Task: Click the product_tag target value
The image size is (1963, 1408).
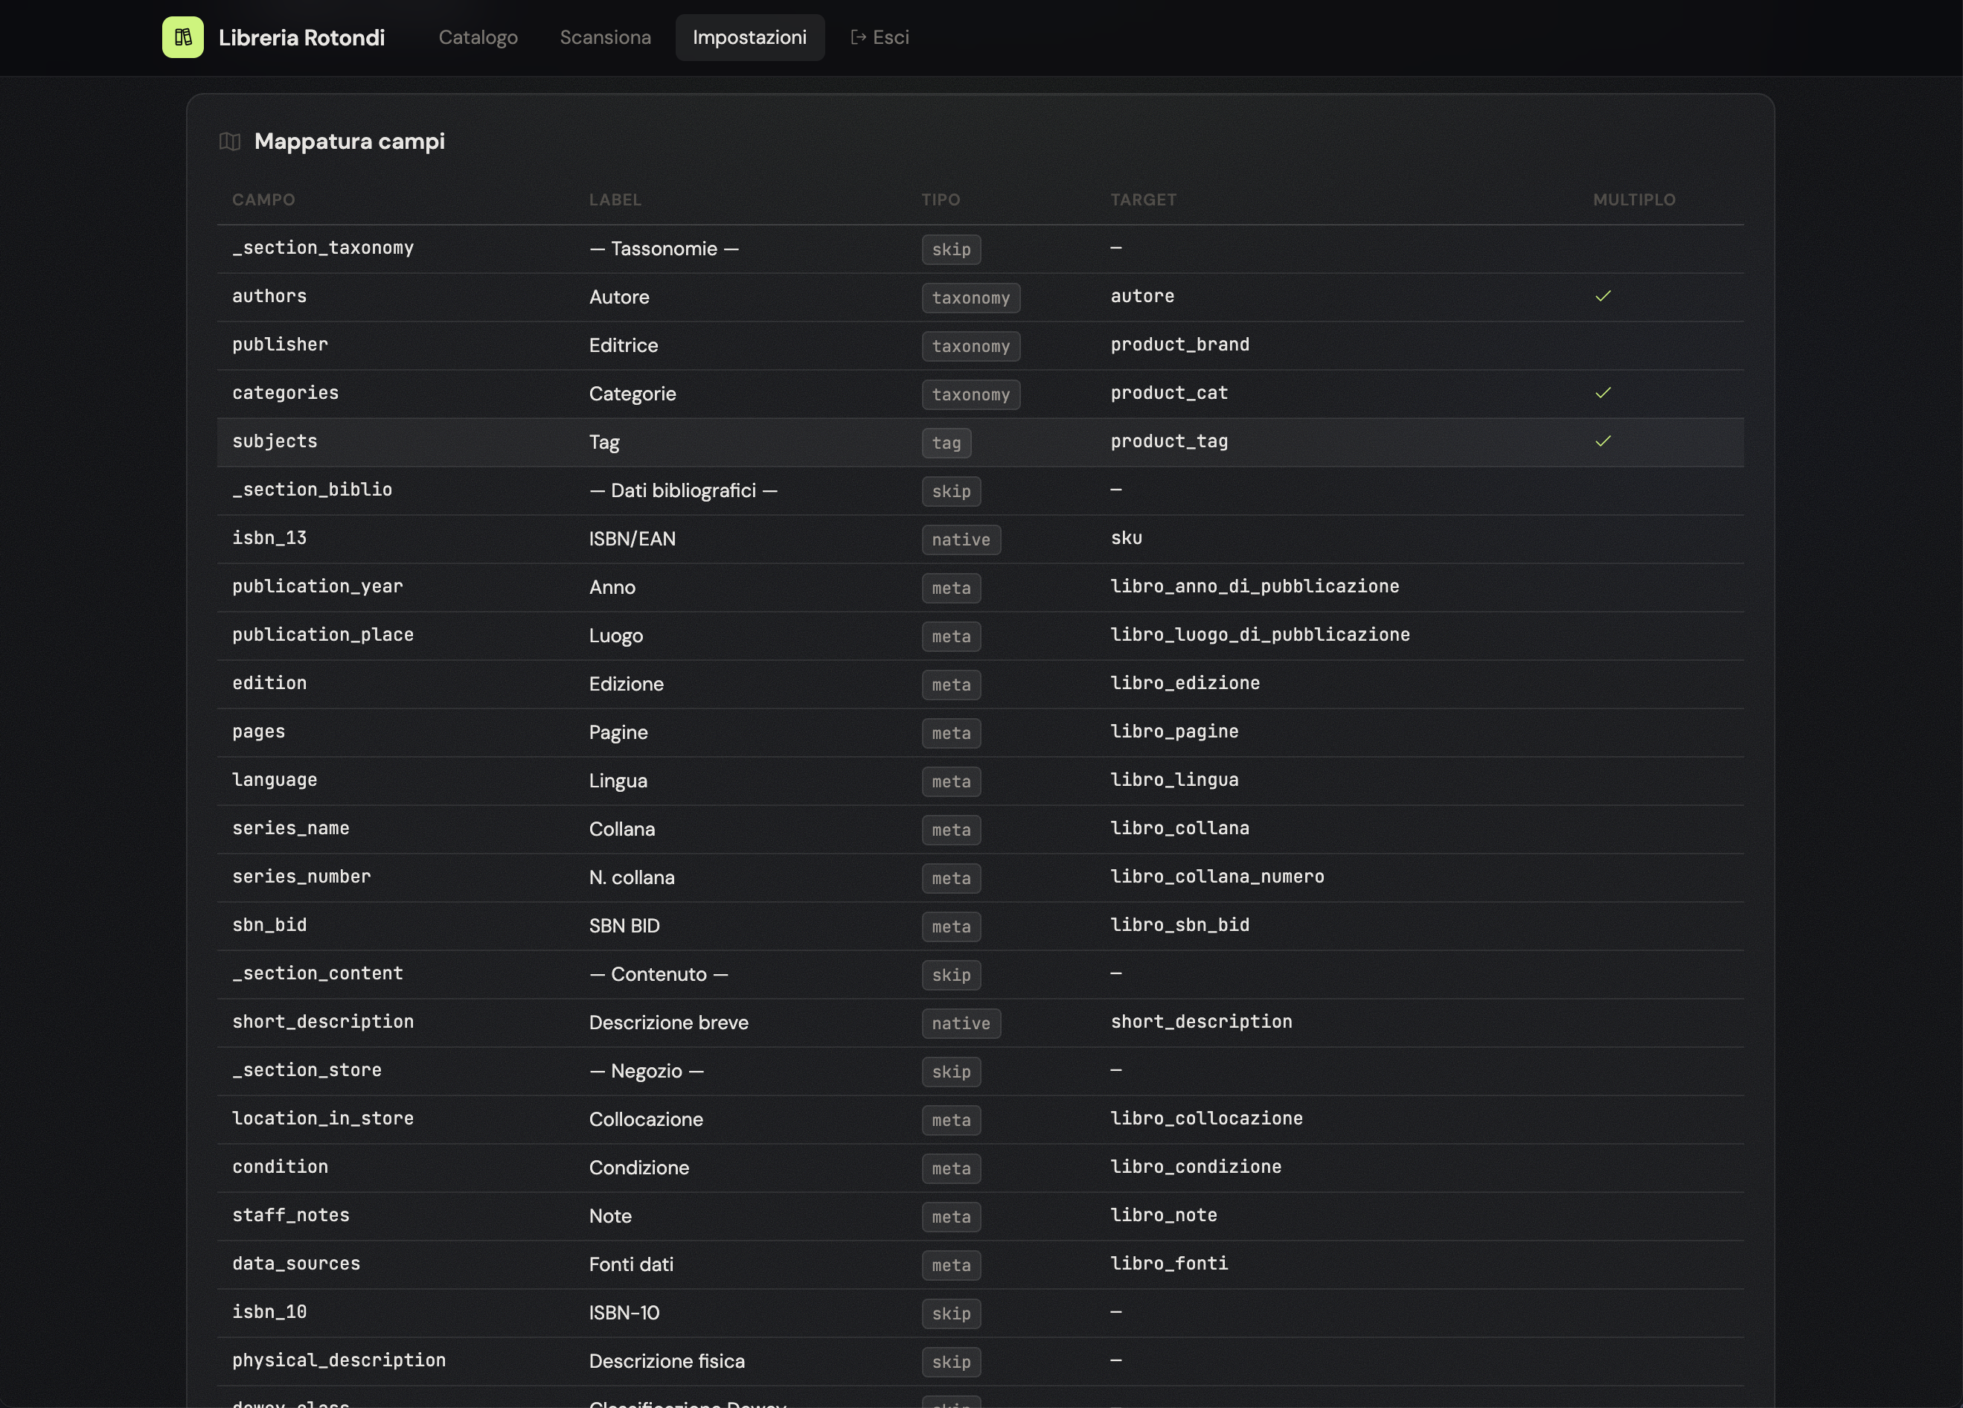Action: coord(1168,441)
